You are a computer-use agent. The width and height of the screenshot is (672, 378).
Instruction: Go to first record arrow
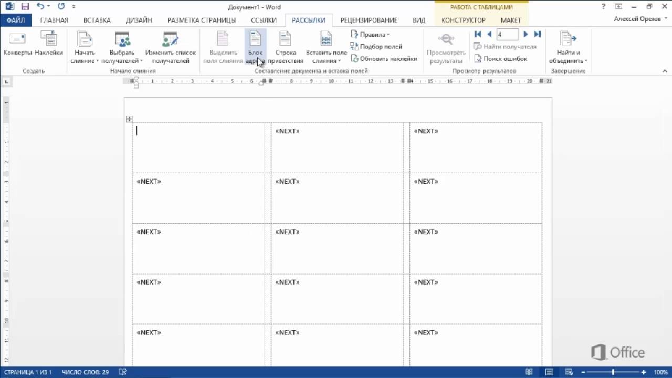pos(478,34)
